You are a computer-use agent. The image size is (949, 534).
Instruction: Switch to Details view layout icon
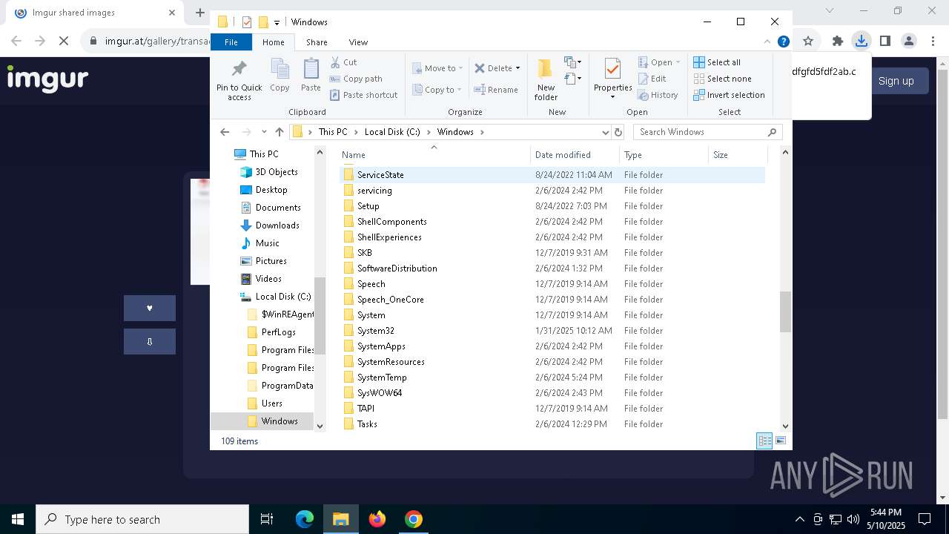[764, 441]
